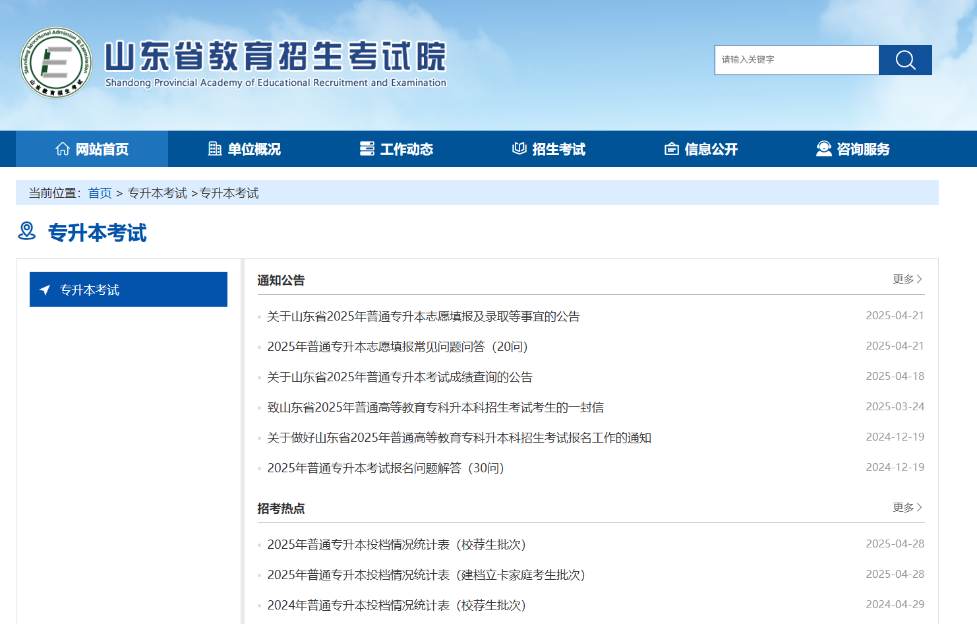Open the 专升本考试成绩查询的公告 announcement
977x624 pixels.
400,377
